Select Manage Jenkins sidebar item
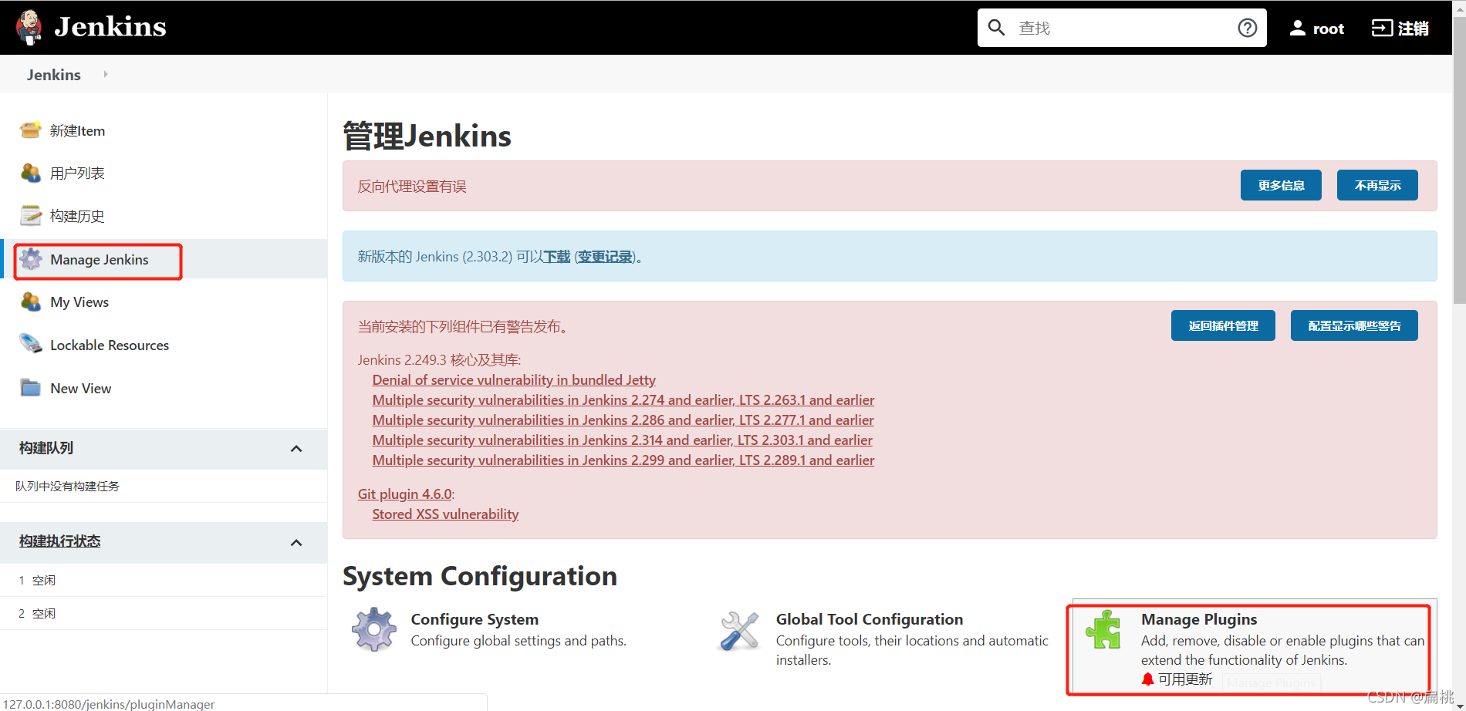 click(x=100, y=260)
